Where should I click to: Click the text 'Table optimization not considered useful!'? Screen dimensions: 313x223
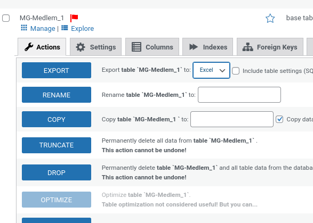[x=159, y=204]
